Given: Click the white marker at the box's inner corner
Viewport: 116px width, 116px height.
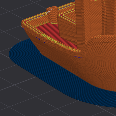Looking at the screenshot, I should click(x=64, y=15).
